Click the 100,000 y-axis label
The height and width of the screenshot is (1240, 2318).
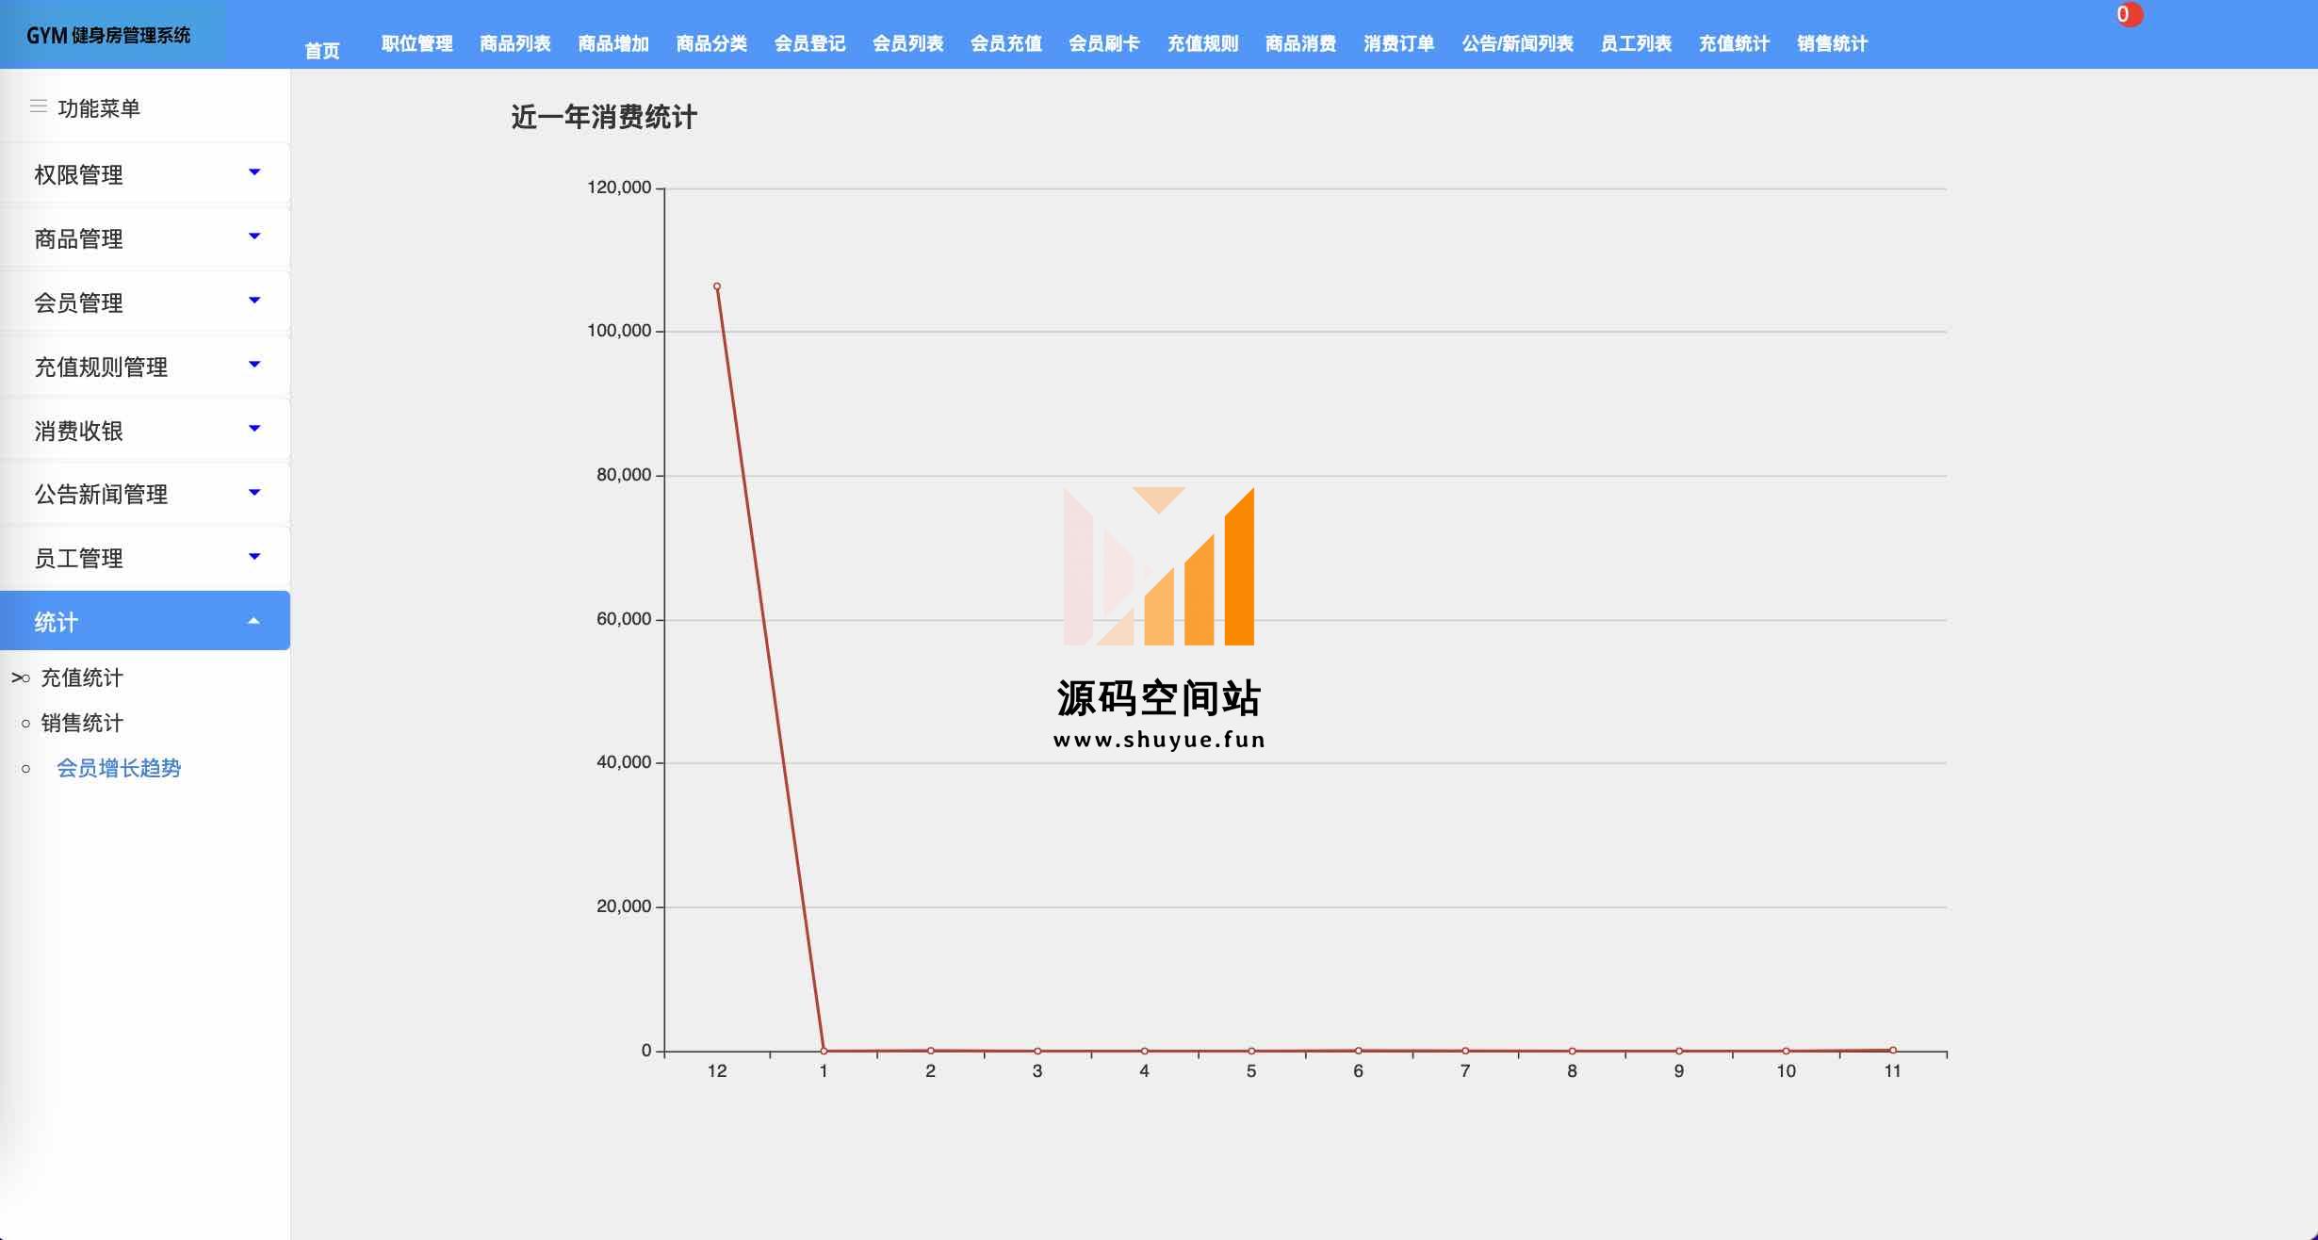pyautogui.click(x=619, y=331)
